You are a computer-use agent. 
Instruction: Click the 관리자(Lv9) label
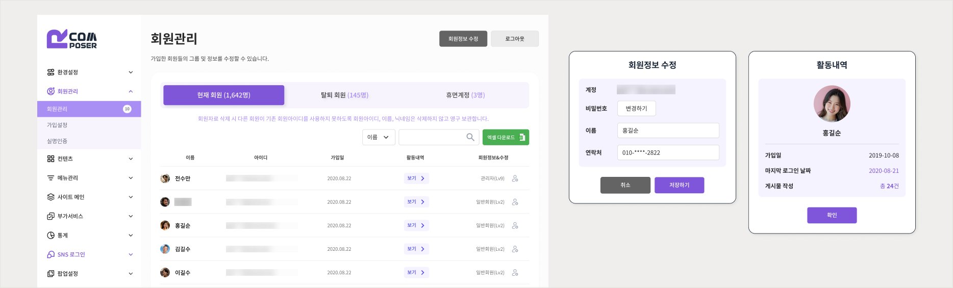[x=492, y=178]
